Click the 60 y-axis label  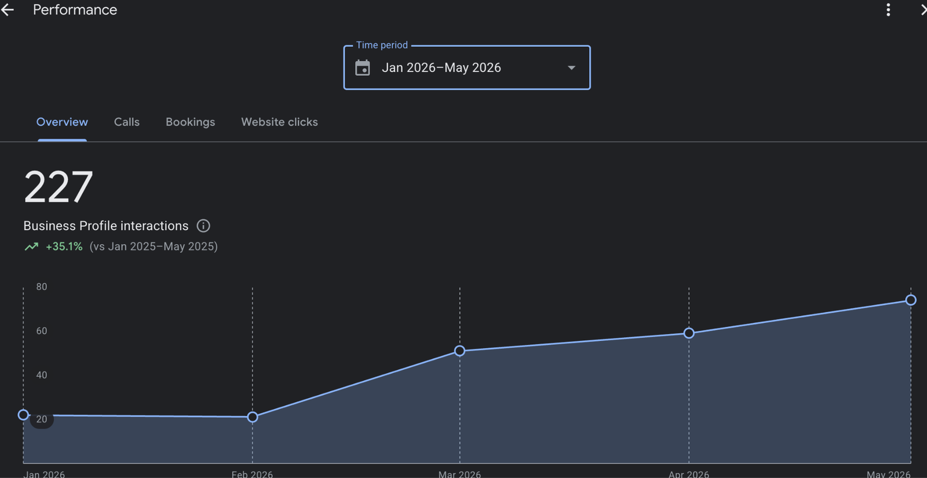42,331
